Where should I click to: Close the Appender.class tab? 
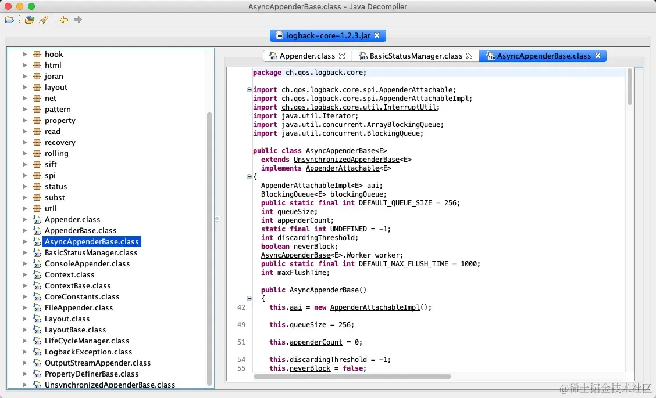(x=342, y=56)
